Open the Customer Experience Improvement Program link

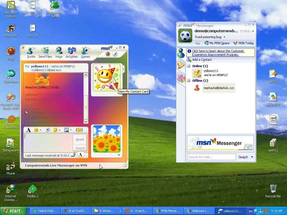pos(218,53)
